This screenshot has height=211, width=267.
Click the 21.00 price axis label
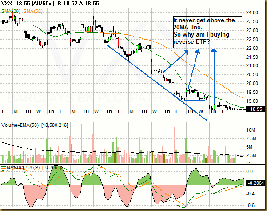point(252,66)
